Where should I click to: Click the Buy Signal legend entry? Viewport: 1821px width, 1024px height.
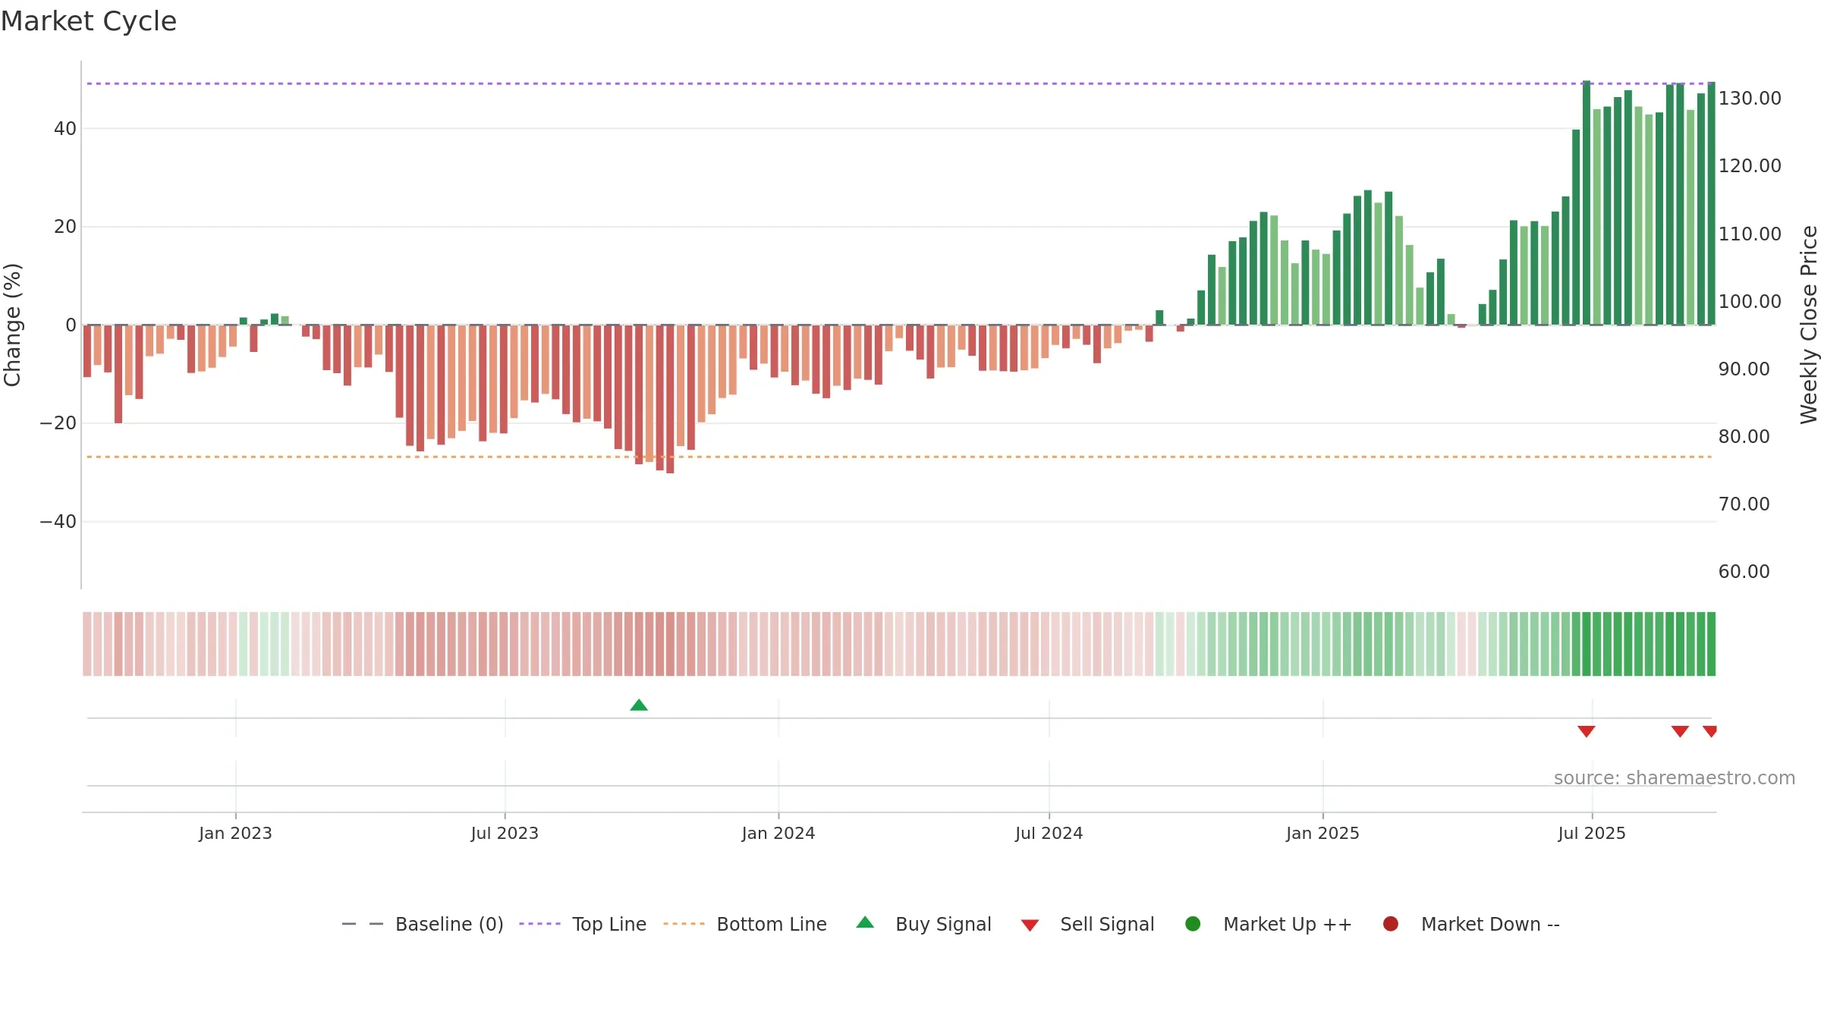tap(923, 924)
